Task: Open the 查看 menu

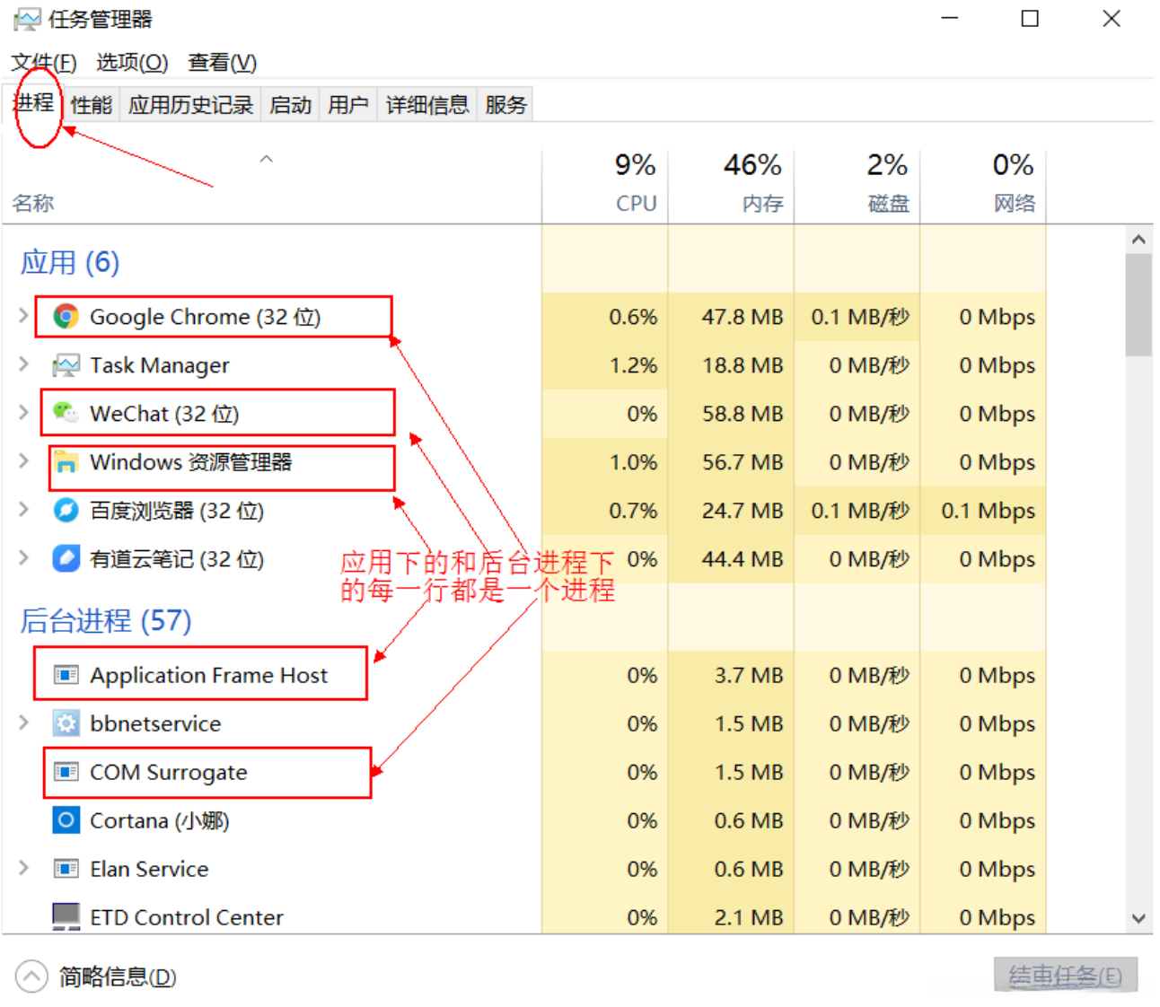Action: coord(221,62)
